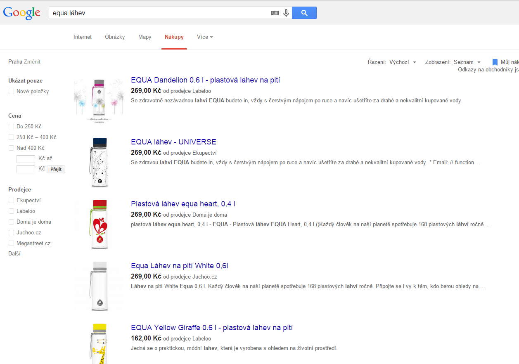
Task: Click the Google logo
Action: (x=21, y=12)
